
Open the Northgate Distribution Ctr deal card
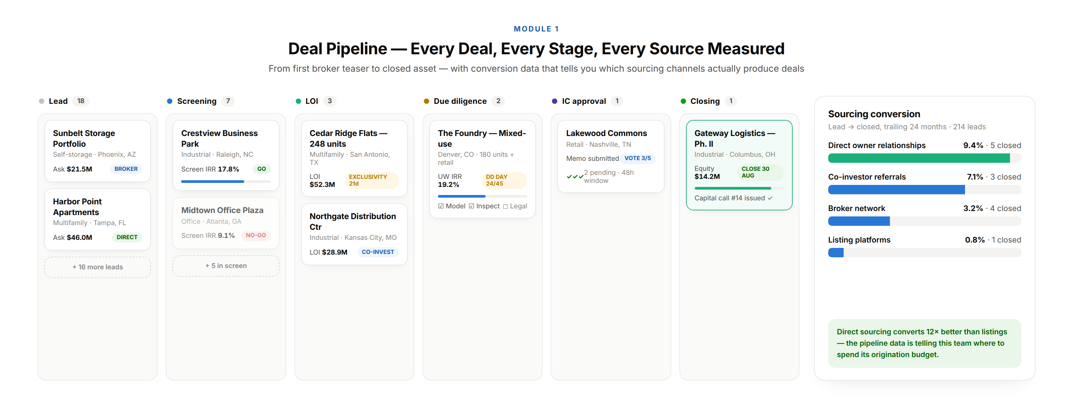[354, 234]
